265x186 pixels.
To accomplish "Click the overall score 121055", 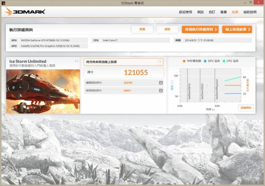I will (x=136, y=72).
